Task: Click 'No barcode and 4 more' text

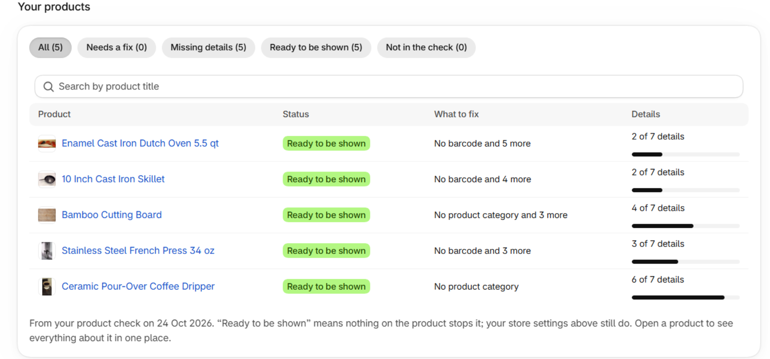Action: point(483,179)
